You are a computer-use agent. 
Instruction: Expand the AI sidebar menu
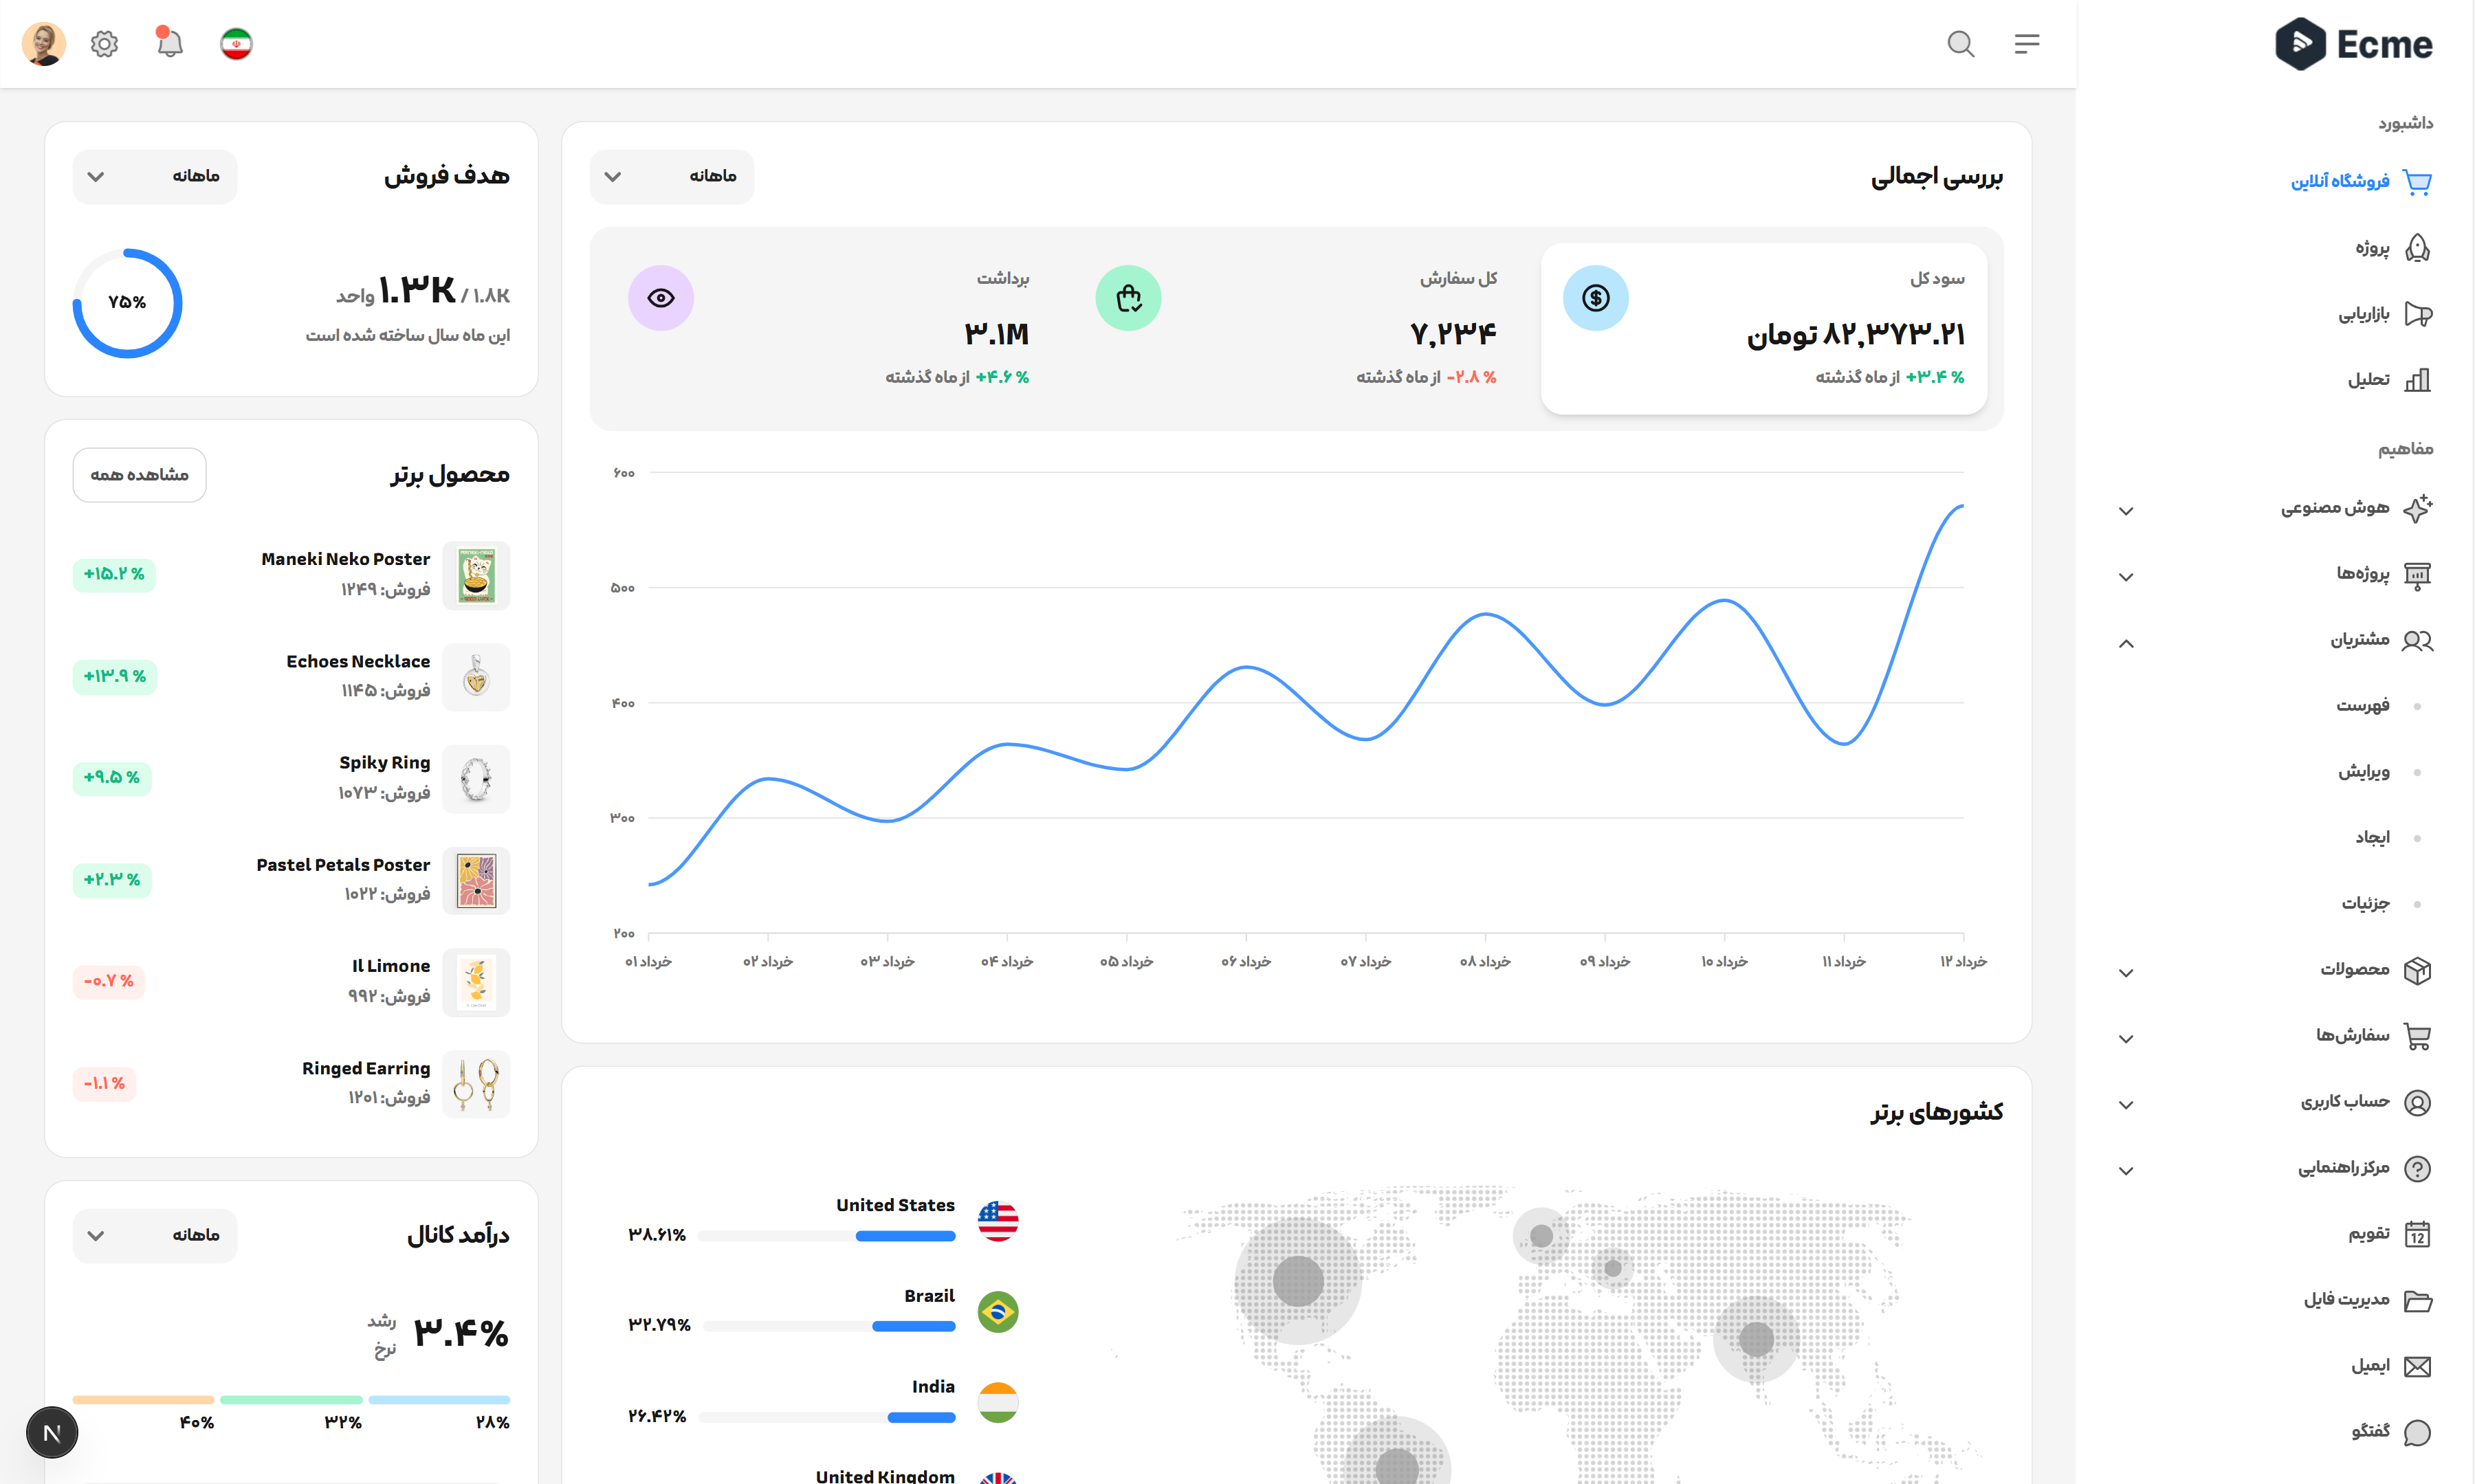coord(2126,511)
